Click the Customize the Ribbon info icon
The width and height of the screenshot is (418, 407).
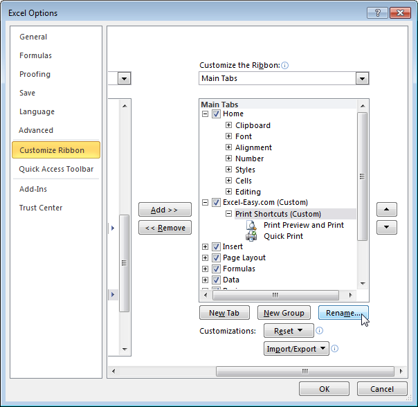(284, 65)
